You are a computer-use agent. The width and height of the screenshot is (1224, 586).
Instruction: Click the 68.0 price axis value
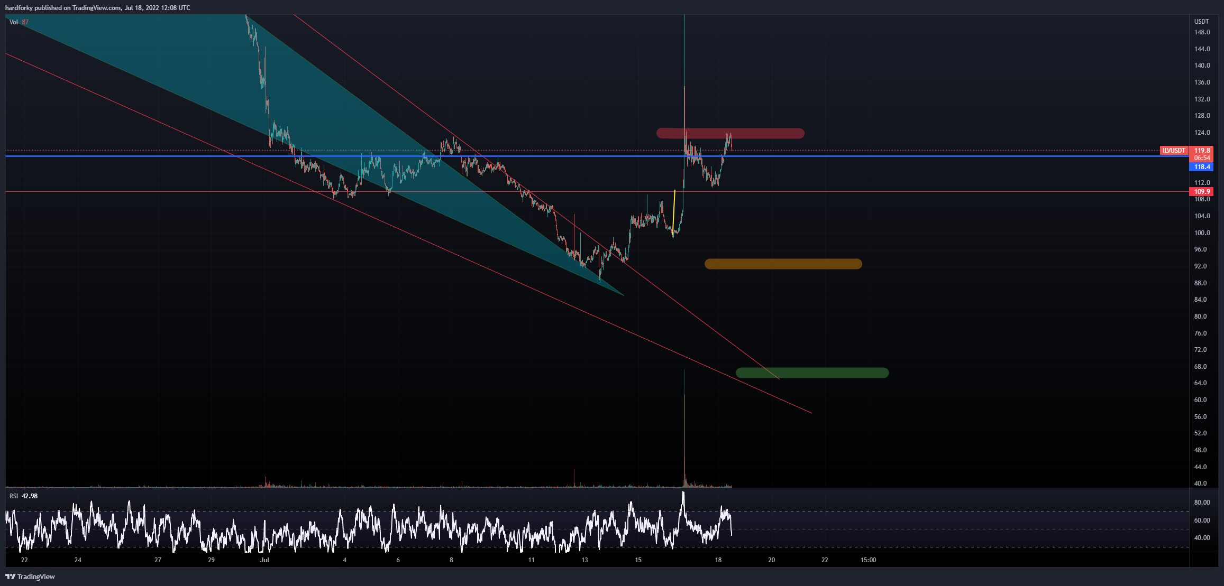tap(1201, 367)
